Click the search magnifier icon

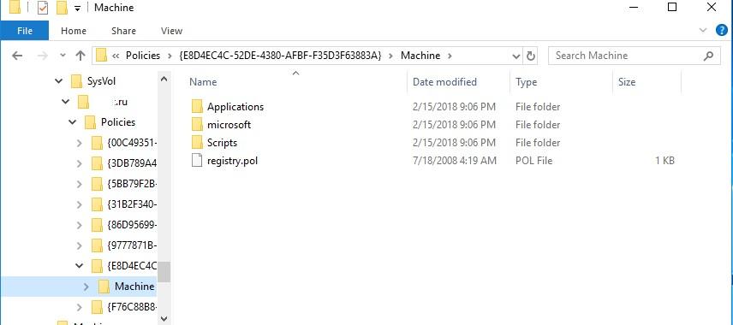coord(709,56)
